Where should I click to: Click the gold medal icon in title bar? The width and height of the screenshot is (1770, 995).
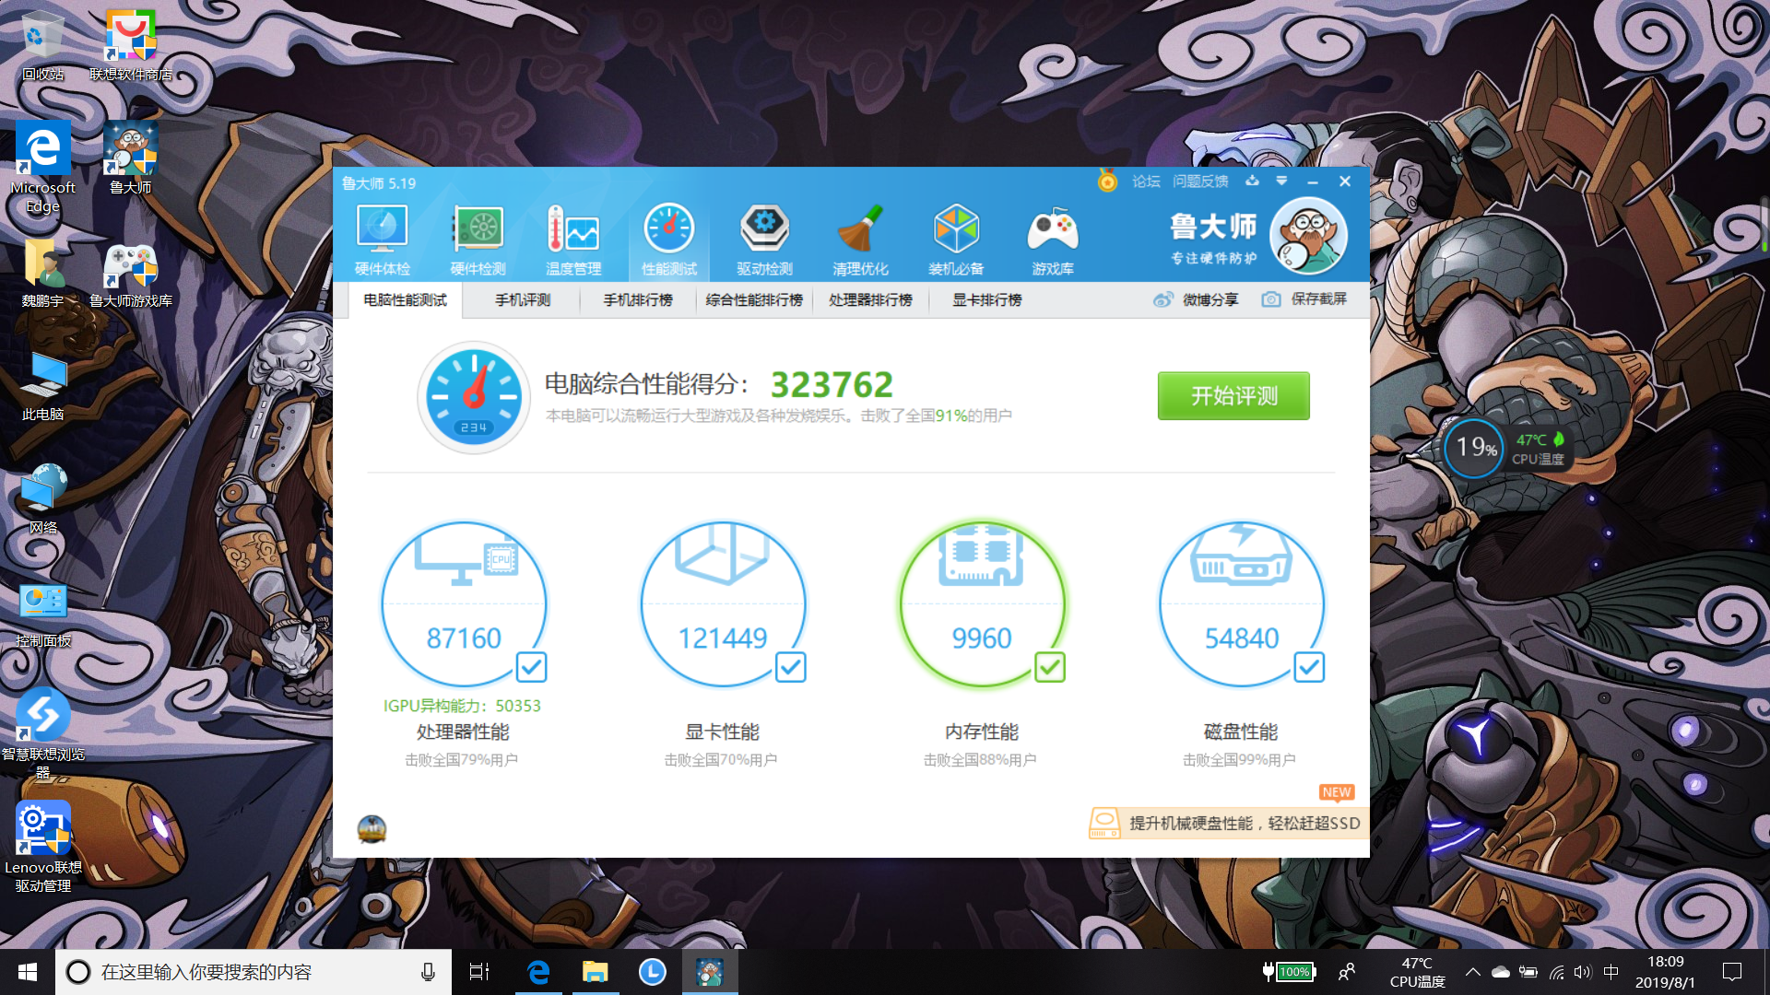[1107, 181]
